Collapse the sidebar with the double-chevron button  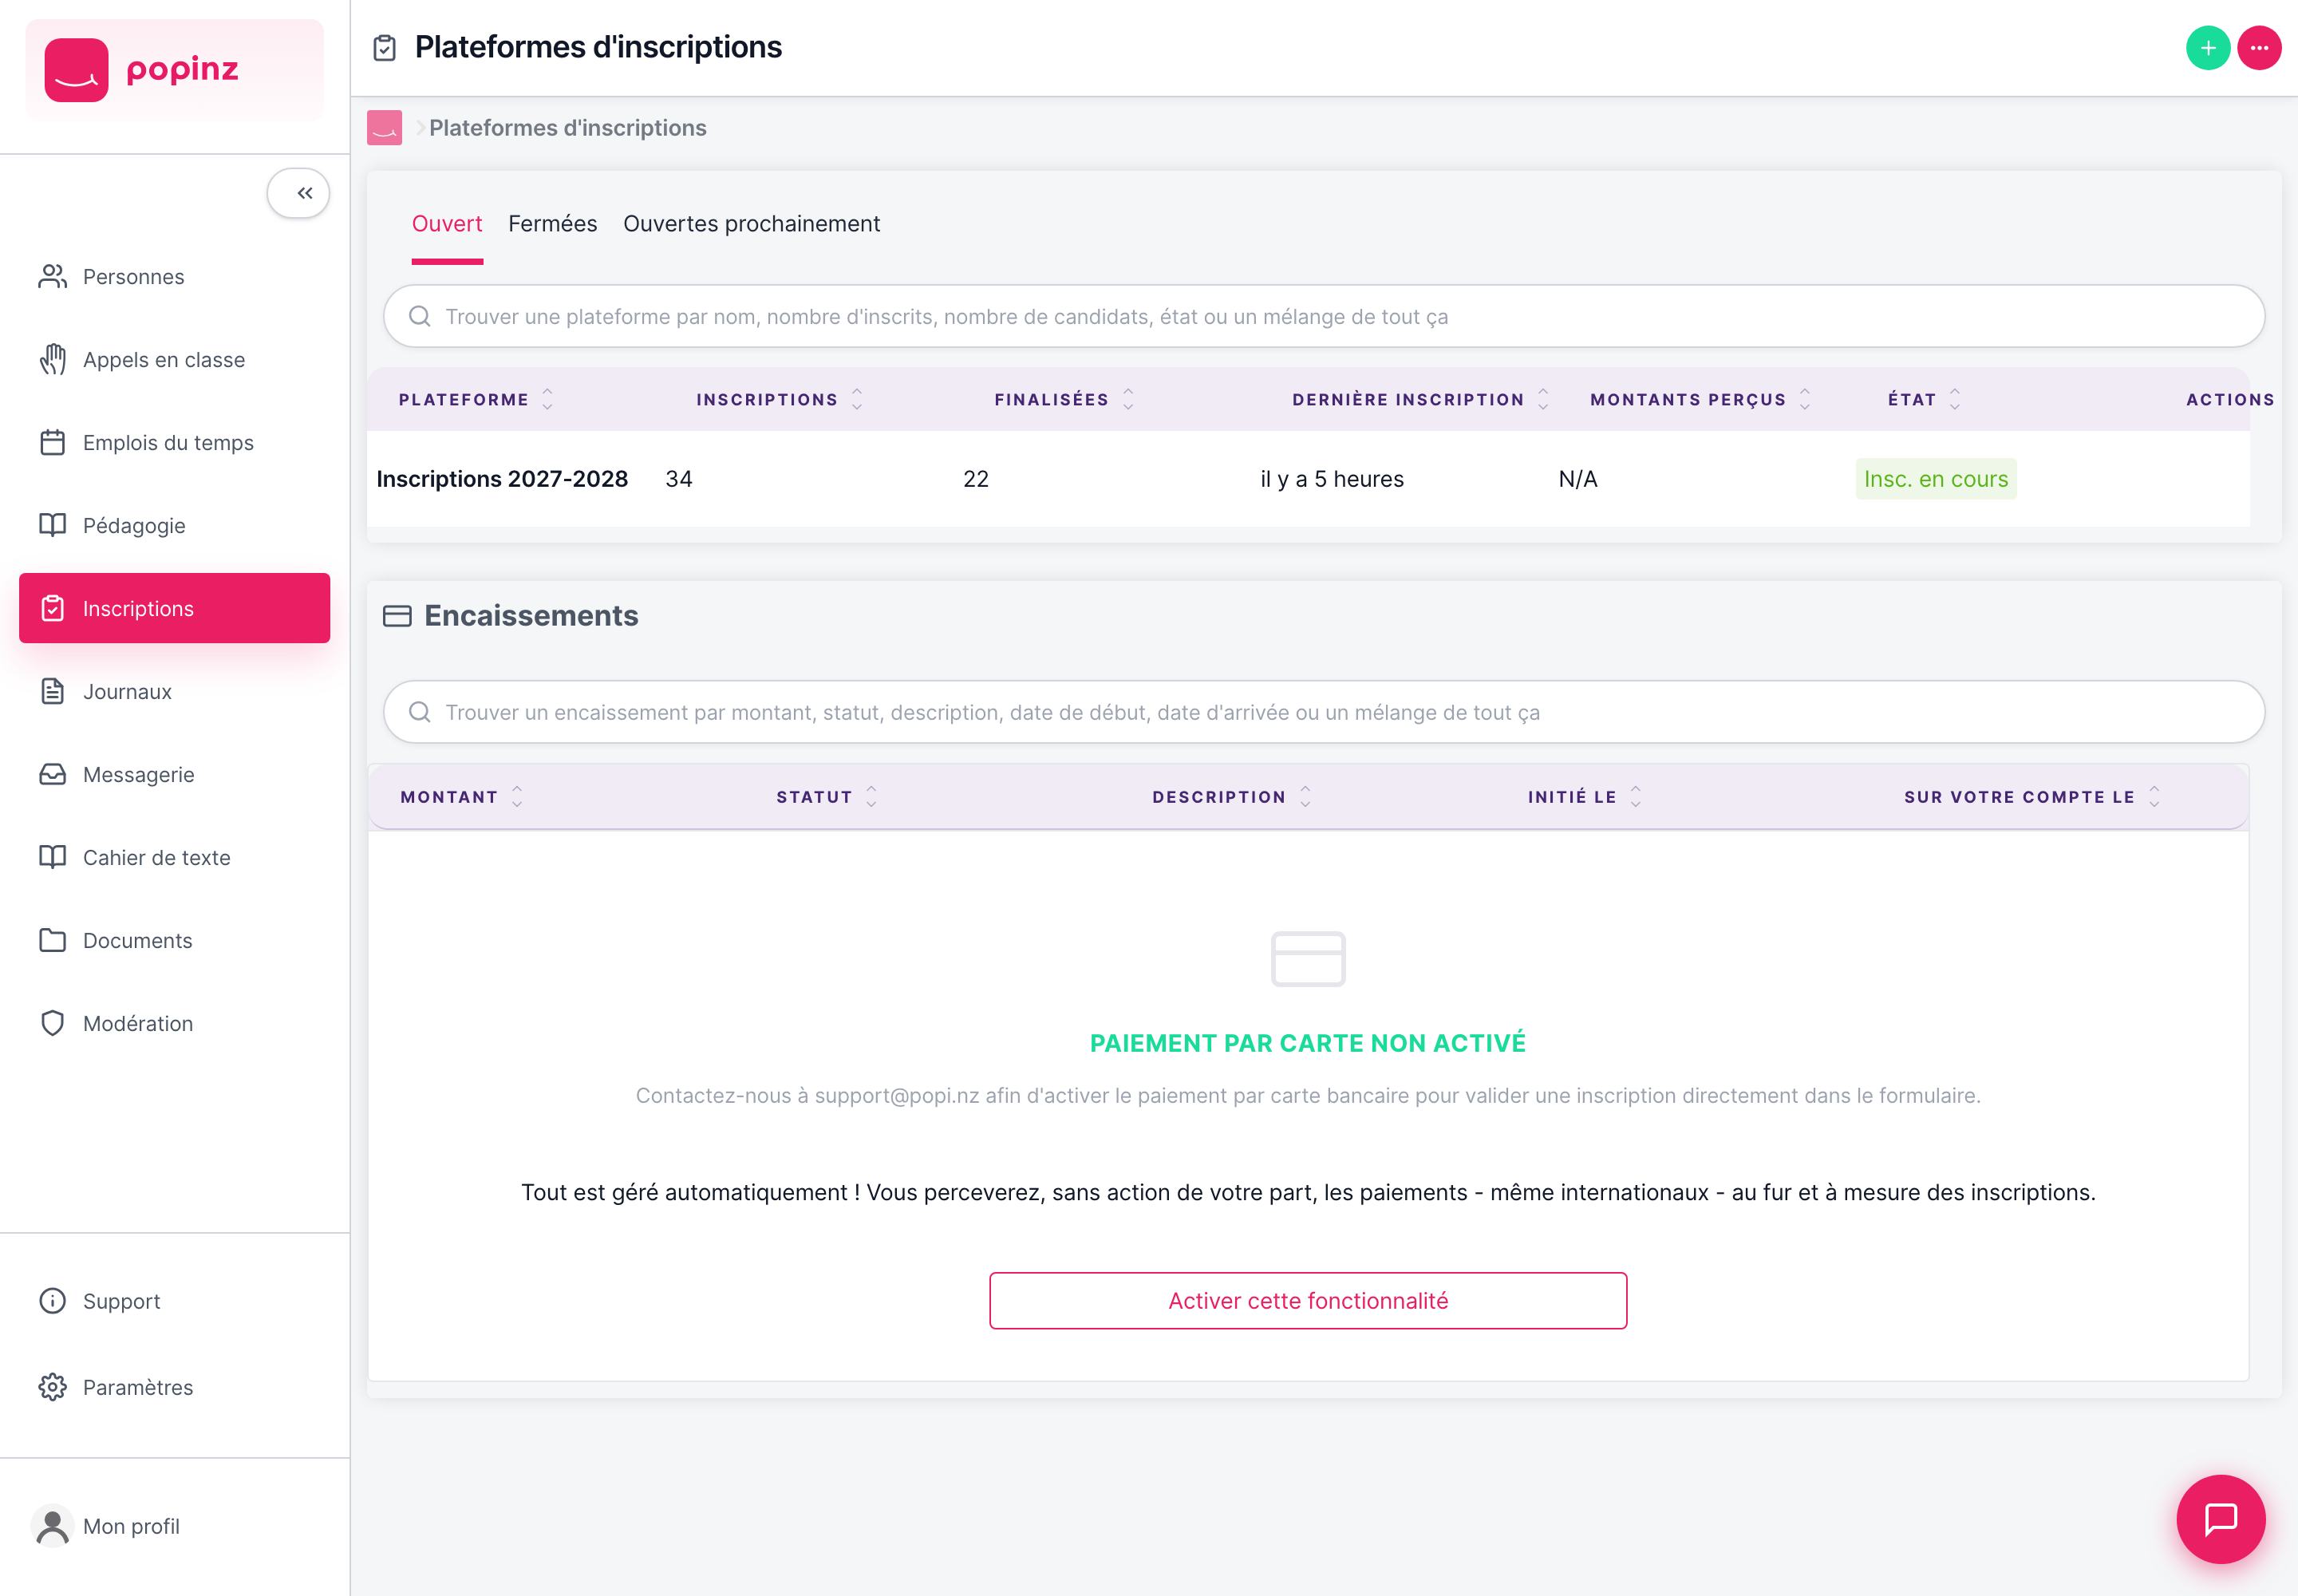coord(298,193)
